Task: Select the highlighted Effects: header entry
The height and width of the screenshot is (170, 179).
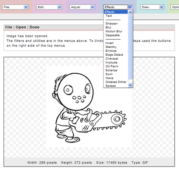Action: 116,12
